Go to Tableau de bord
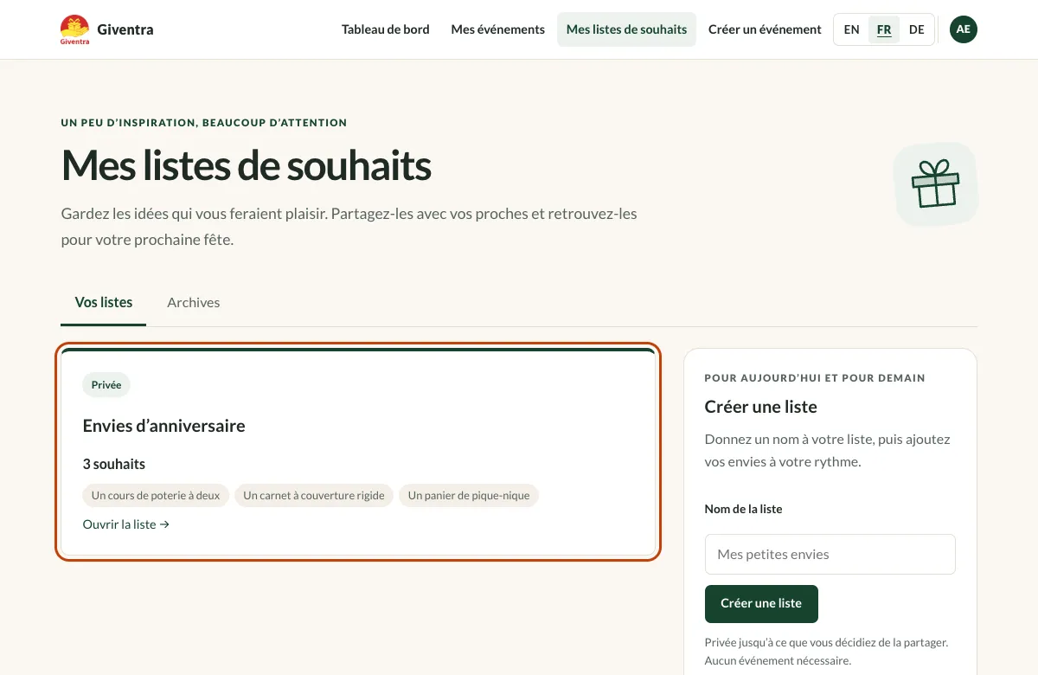 (386, 29)
